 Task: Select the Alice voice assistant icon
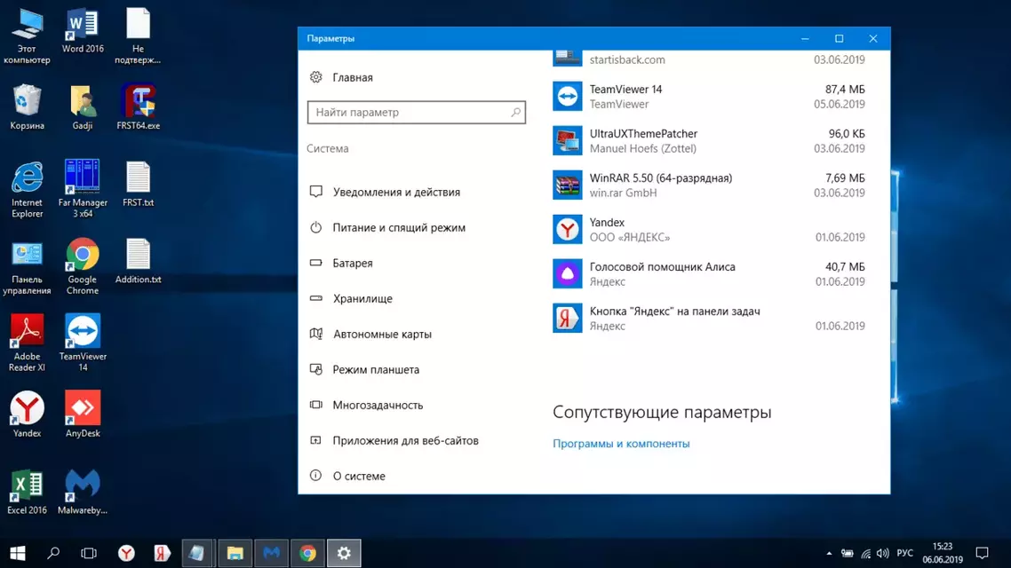568,273
